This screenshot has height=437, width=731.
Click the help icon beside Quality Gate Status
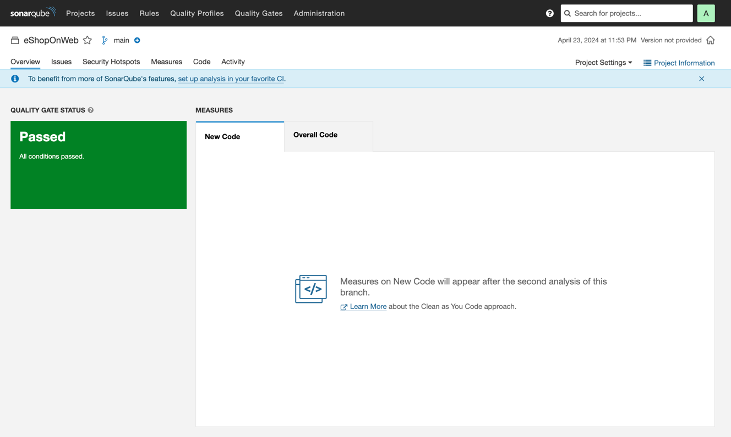(90, 110)
